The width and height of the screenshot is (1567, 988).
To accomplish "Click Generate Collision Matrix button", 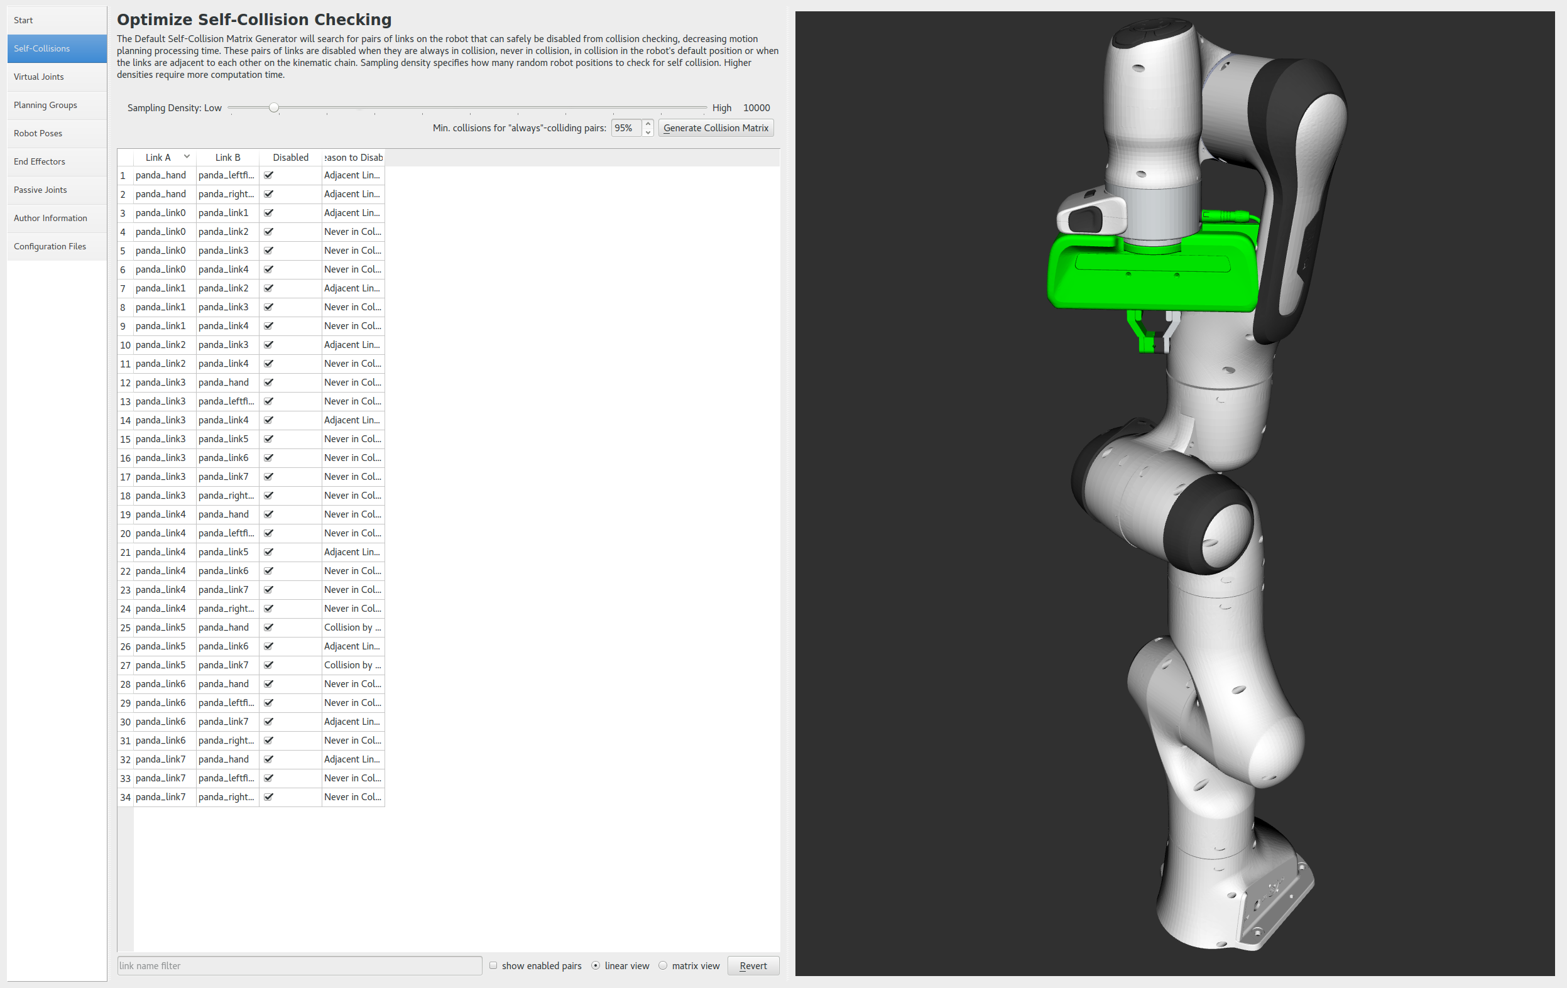I will click(715, 128).
